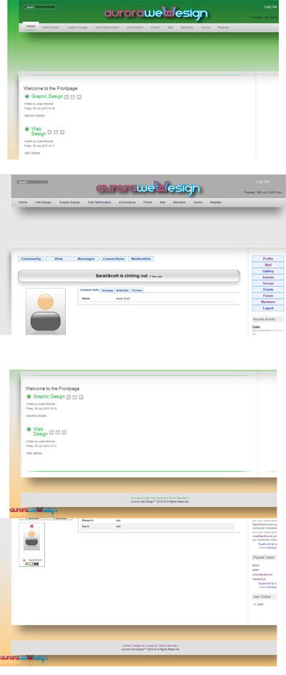
Task: Click PDF icon beside Graphic Design in footer frontpage panel
Action: point(68,397)
